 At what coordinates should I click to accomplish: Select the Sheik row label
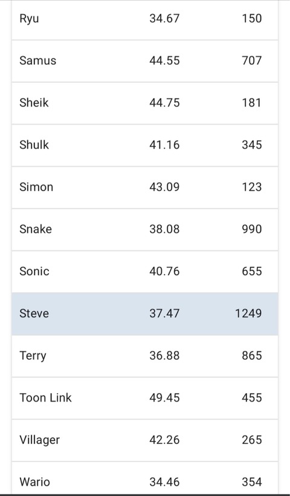34,102
